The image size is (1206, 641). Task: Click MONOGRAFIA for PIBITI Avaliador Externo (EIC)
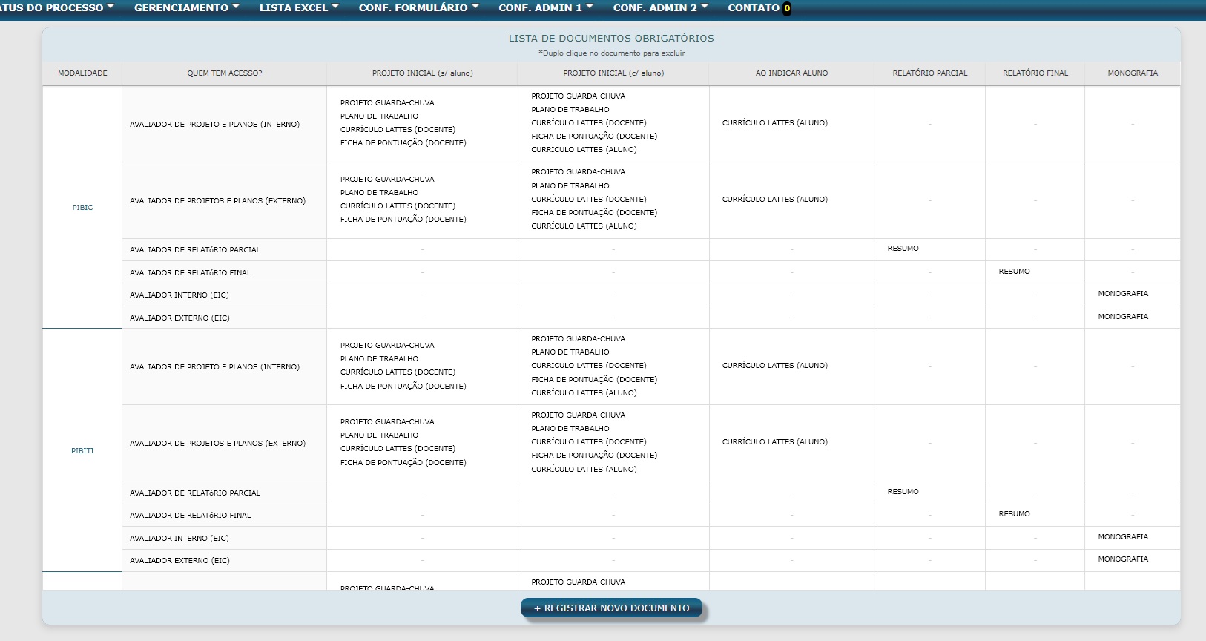[x=1122, y=559]
